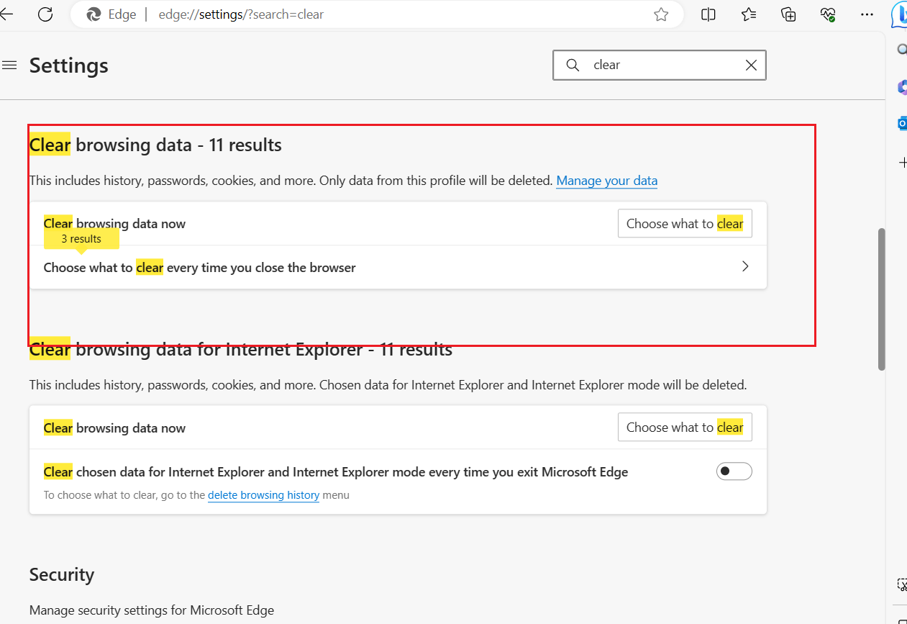Click the Settings page title
The width and height of the screenshot is (907, 624).
point(69,65)
